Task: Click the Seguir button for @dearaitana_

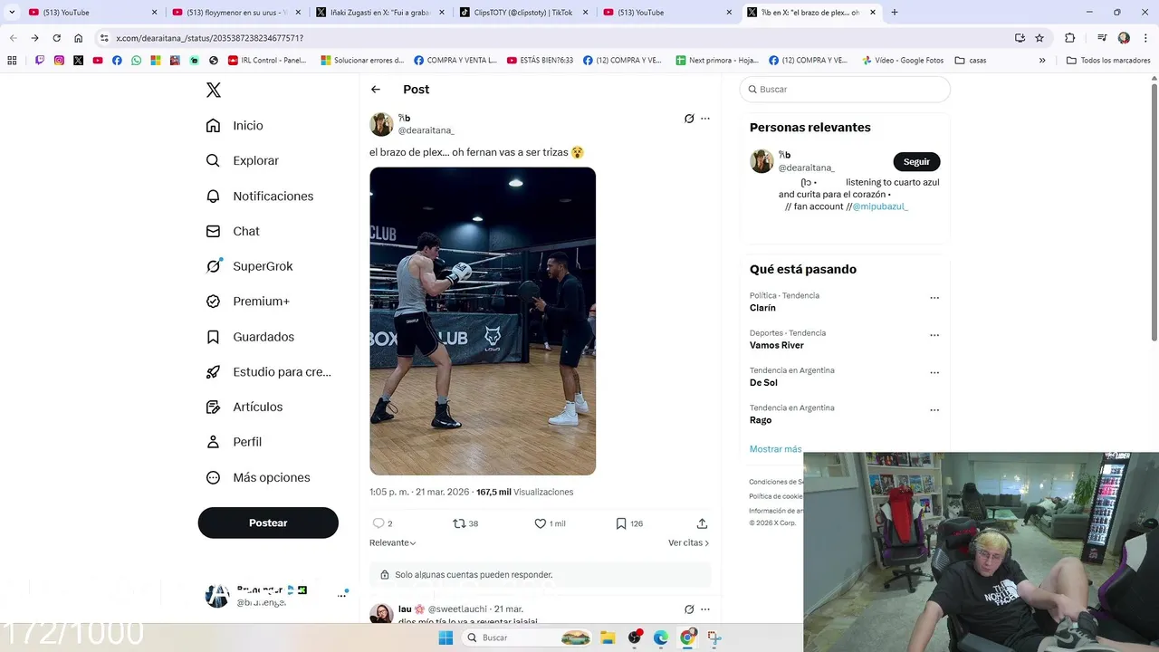Action: (916, 161)
